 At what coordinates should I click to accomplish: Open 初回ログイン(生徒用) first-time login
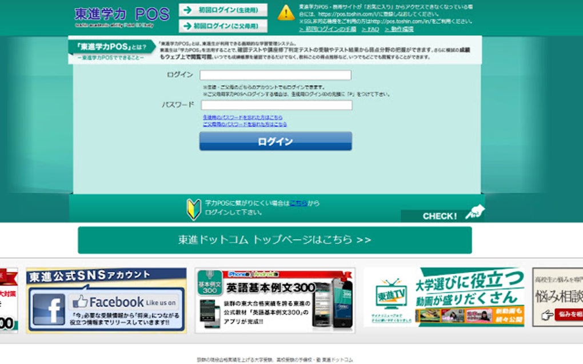coord(224,10)
